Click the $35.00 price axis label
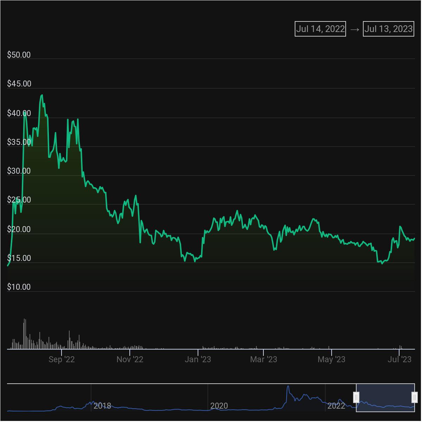The width and height of the screenshot is (422, 422). (19, 142)
